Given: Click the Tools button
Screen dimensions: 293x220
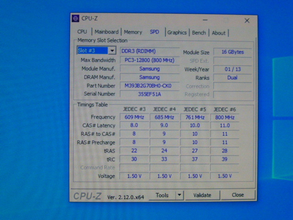Looking at the screenshot, I should (x=162, y=195).
